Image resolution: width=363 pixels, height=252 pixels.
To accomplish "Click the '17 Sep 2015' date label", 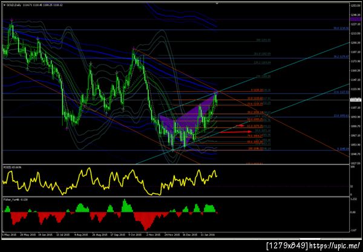I will (118, 234).
